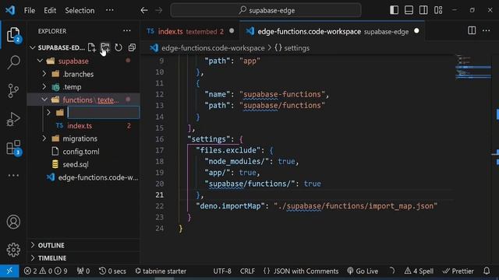Split the editor to the right

tap(472, 30)
